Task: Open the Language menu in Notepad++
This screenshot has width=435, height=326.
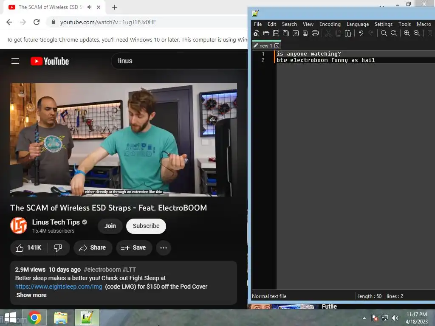Action: tap(358, 24)
